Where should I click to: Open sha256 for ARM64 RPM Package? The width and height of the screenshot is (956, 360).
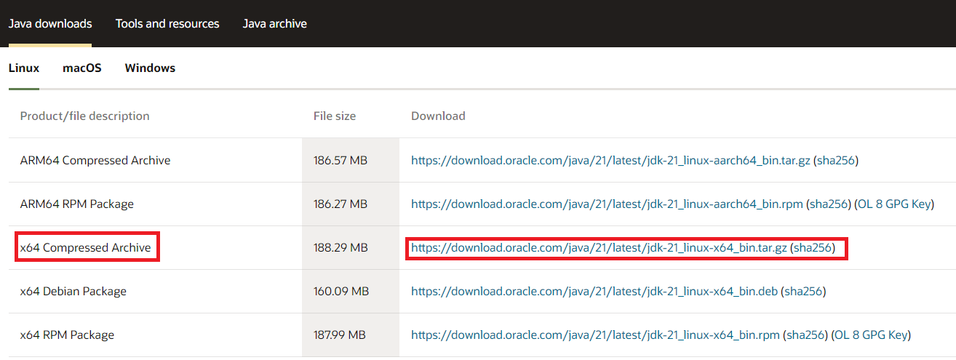click(828, 204)
